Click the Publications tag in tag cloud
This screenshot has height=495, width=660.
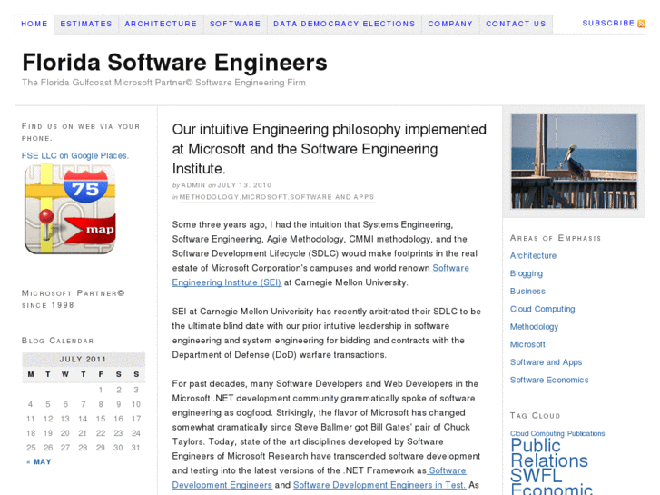pos(586,433)
